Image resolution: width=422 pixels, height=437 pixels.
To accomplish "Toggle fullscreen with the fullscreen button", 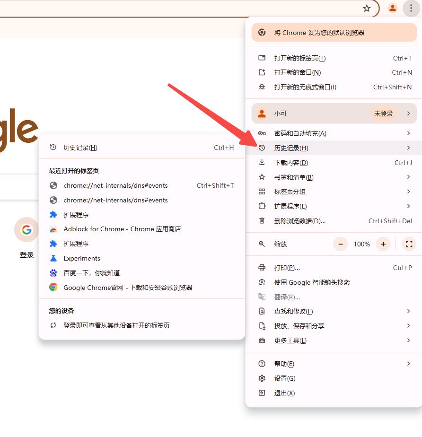I will [x=409, y=244].
